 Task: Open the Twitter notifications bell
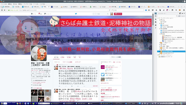pos(39,14)
